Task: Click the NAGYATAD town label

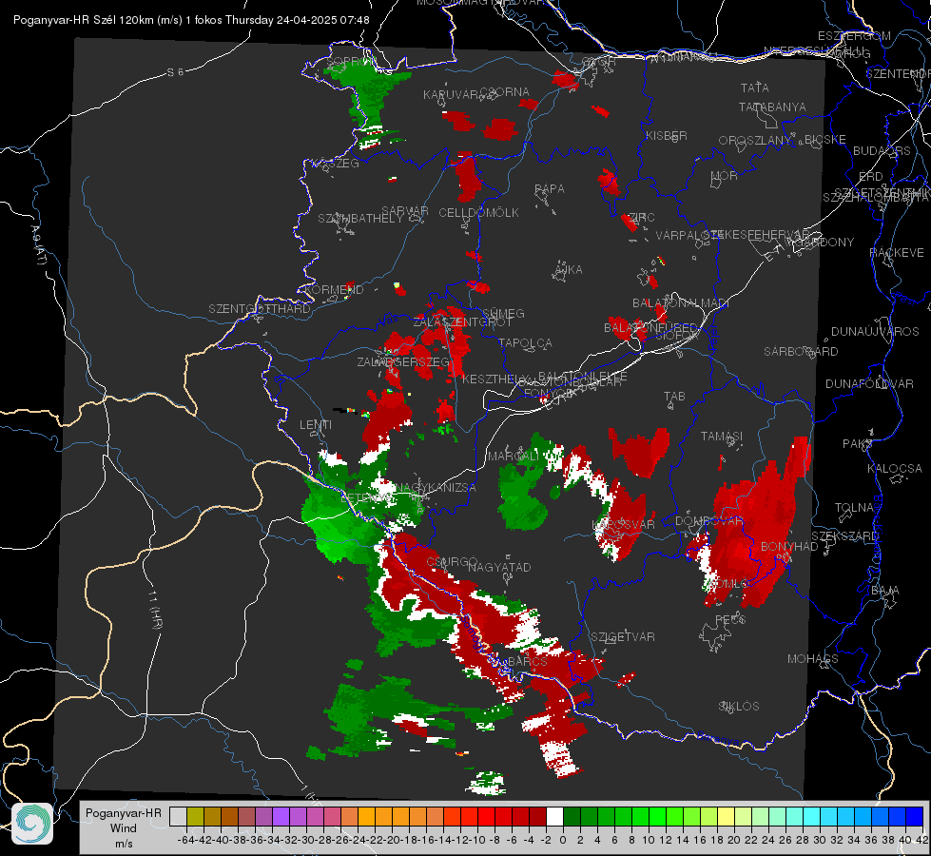Action: coord(499,567)
